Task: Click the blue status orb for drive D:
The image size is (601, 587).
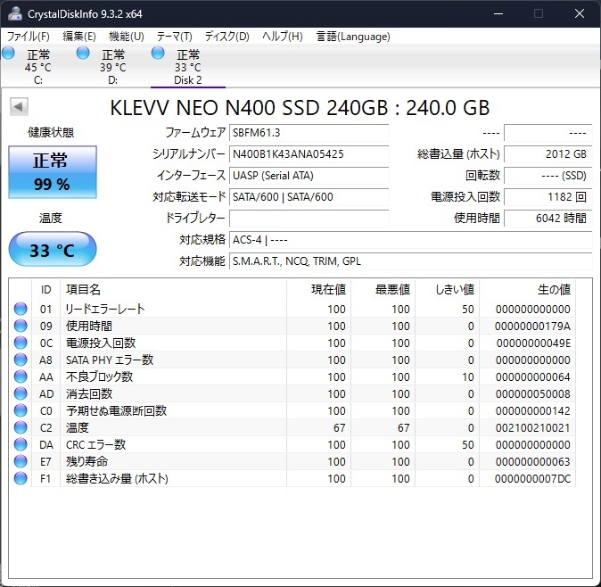Action: pos(83,53)
